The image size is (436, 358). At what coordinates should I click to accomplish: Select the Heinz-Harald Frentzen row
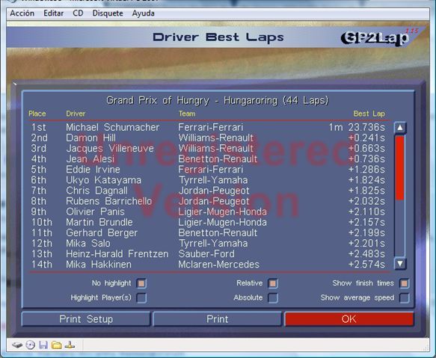coord(208,254)
